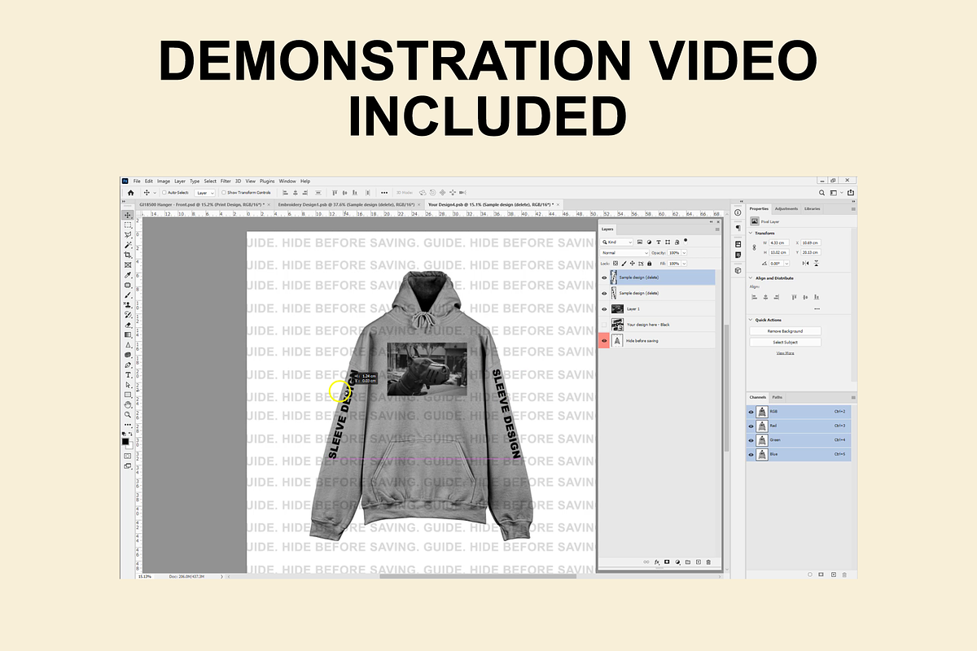Switch to the Paths tab

(x=778, y=396)
